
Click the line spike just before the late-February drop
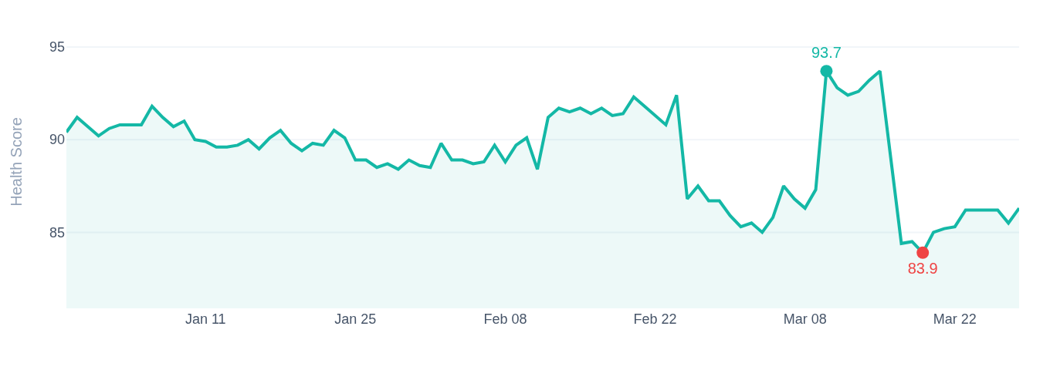pos(676,96)
